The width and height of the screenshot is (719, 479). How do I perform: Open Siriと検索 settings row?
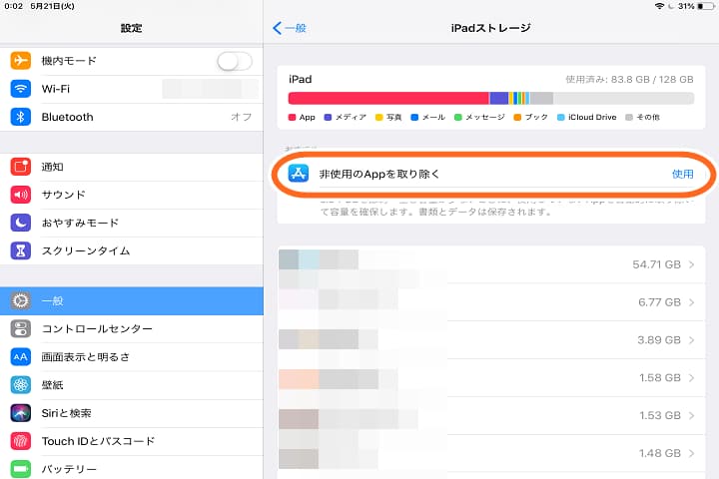(132, 413)
